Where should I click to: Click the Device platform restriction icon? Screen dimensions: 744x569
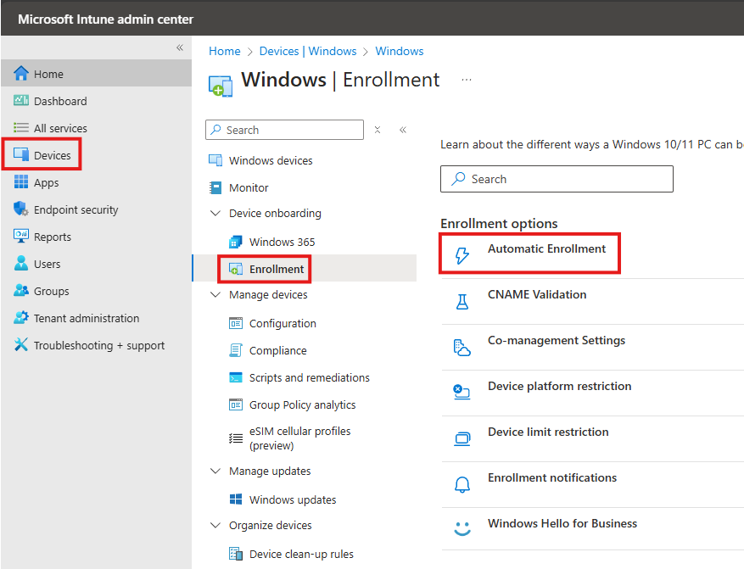point(462,392)
